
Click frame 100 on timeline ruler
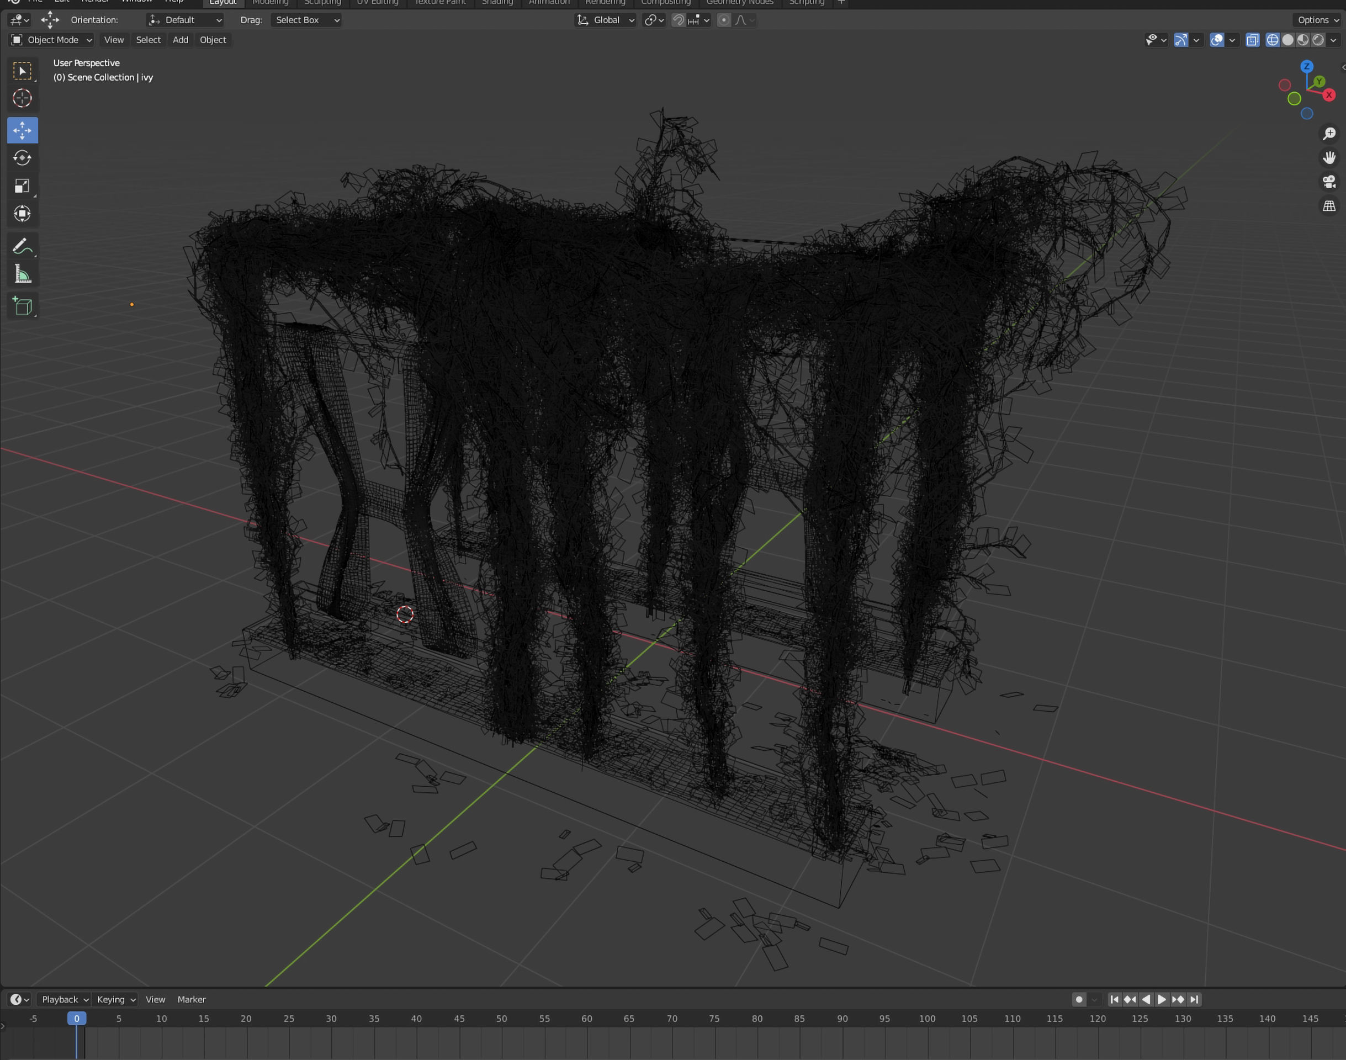coord(927,1019)
